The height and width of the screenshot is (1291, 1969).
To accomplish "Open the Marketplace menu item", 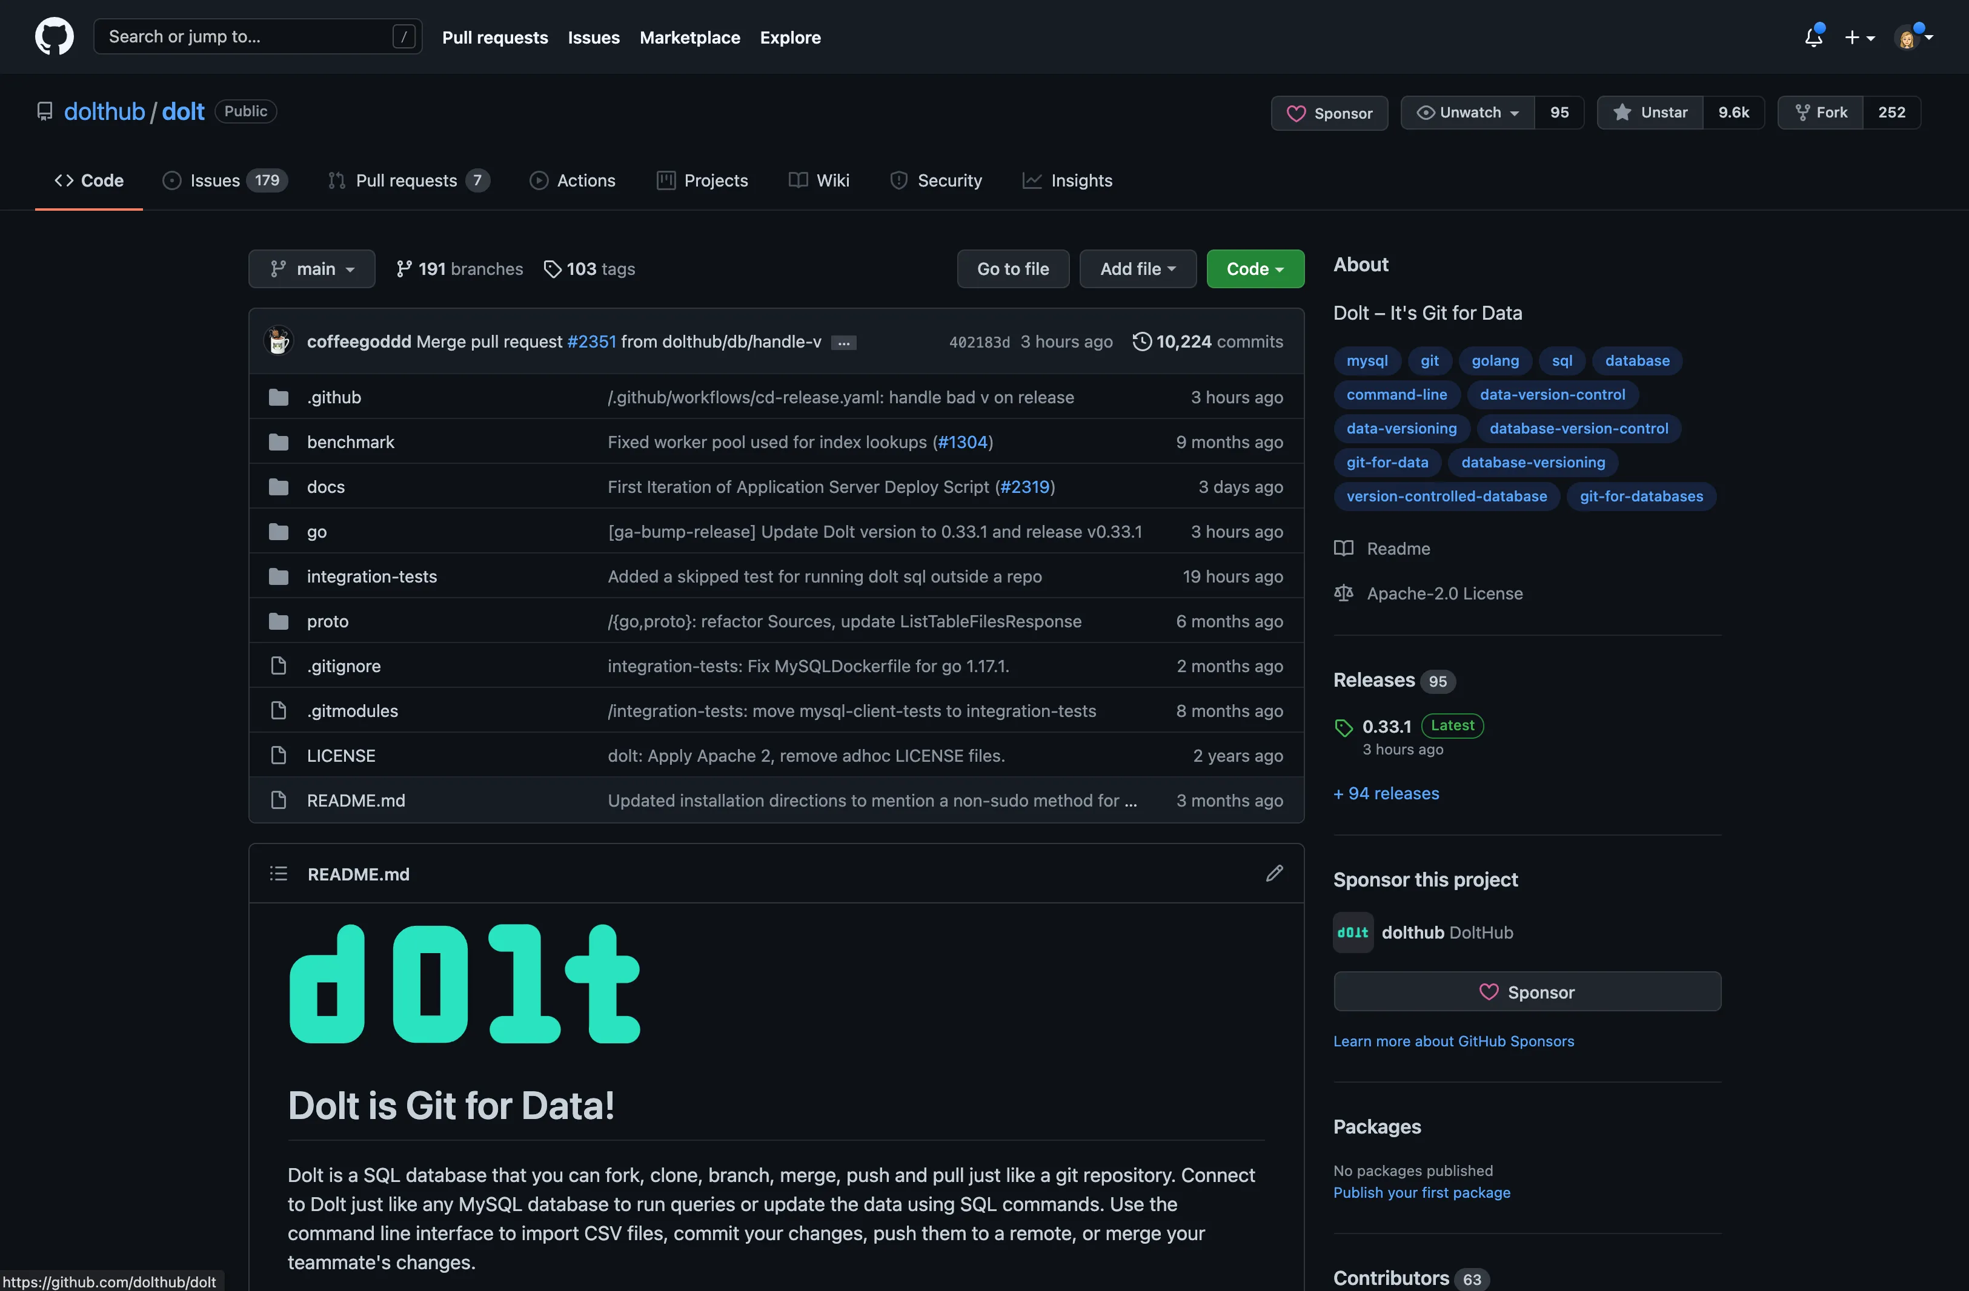I will click(689, 37).
